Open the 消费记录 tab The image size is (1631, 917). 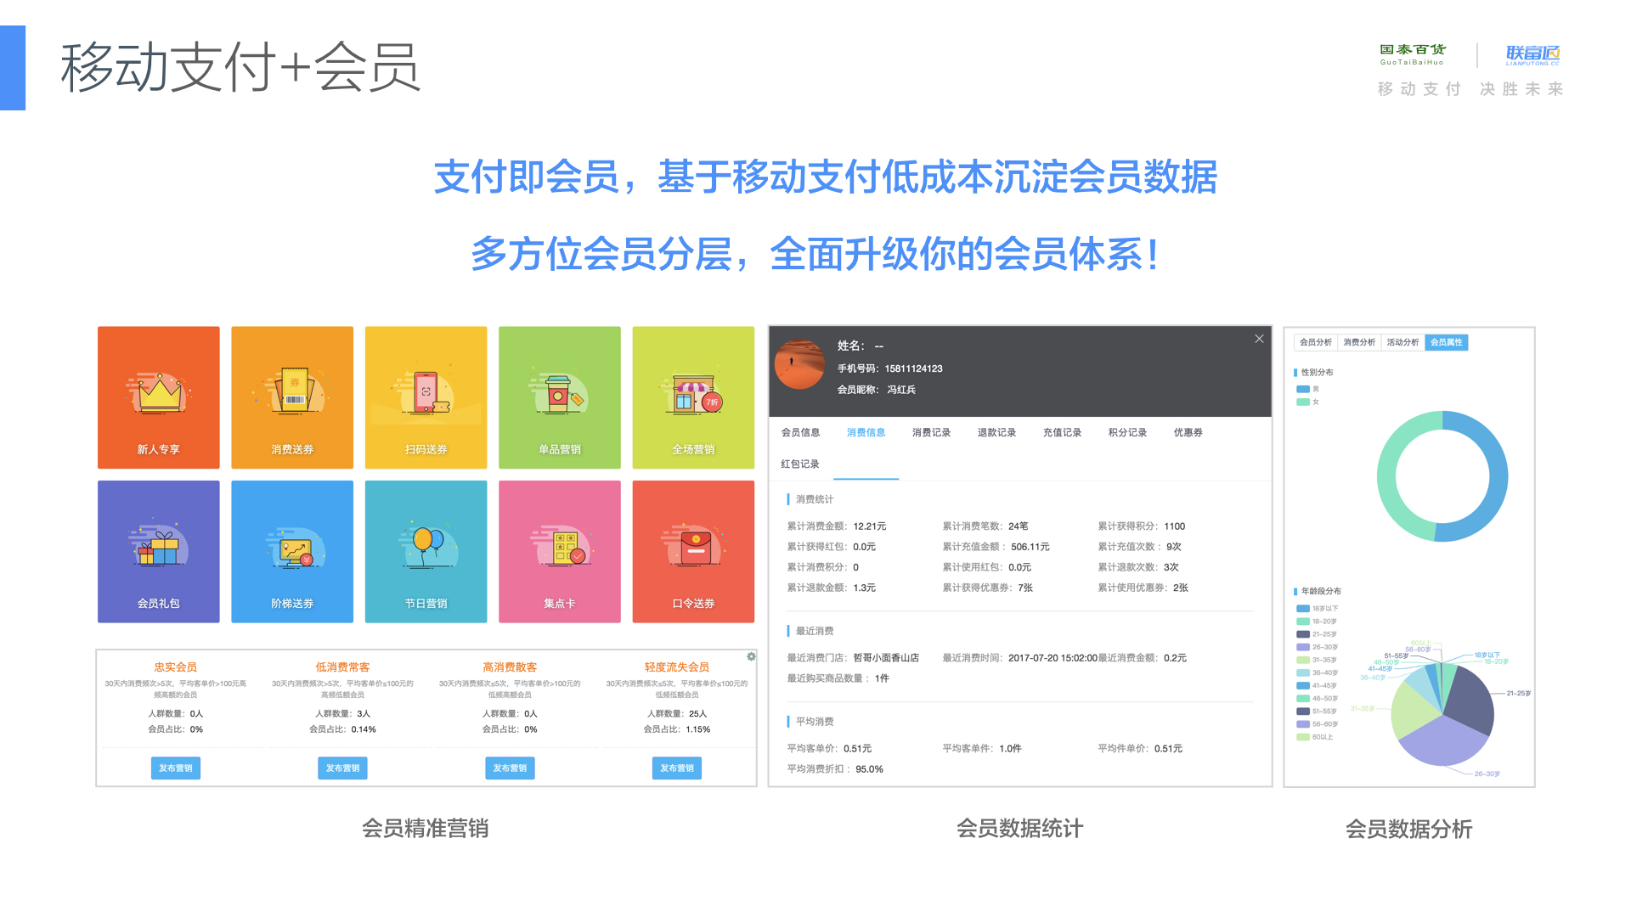tap(931, 433)
